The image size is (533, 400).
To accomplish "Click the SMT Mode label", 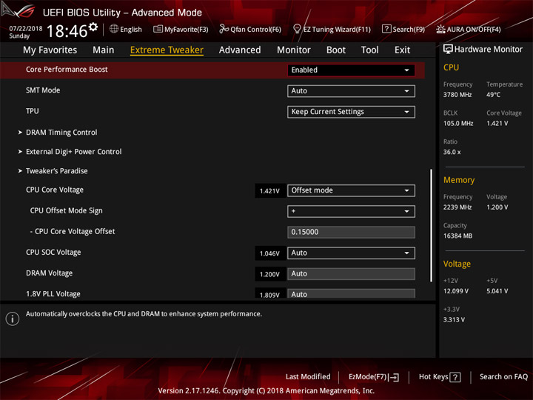I will click(x=43, y=90).
